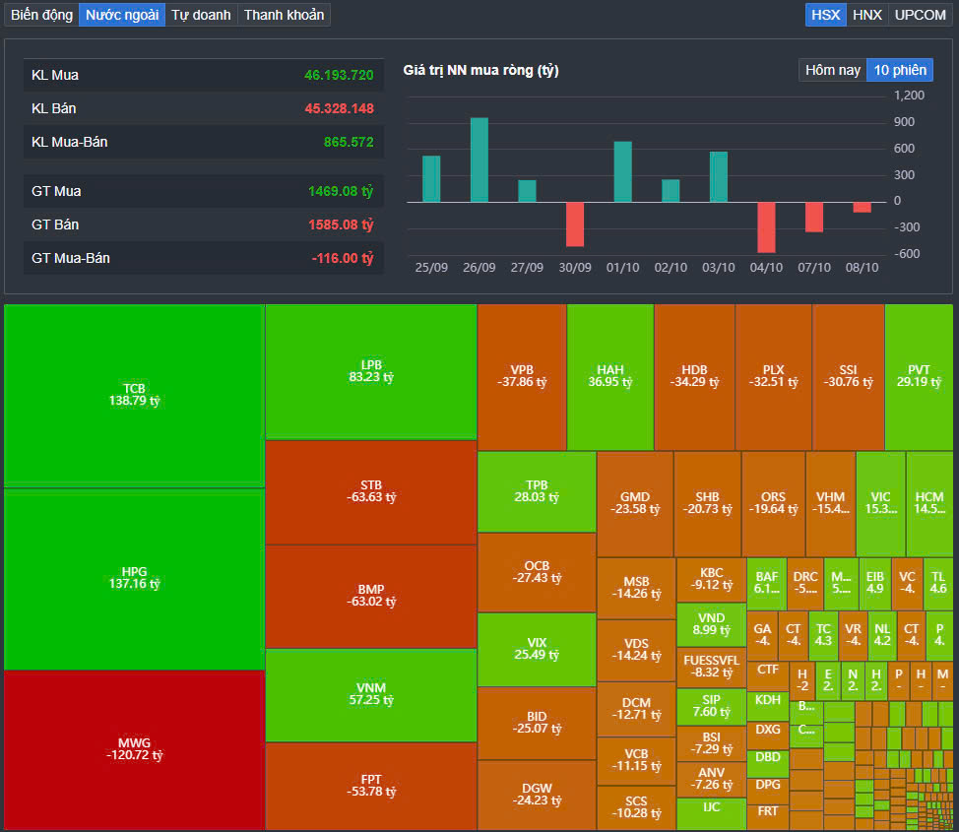Click the SSI treemap tile

[848, 376]
